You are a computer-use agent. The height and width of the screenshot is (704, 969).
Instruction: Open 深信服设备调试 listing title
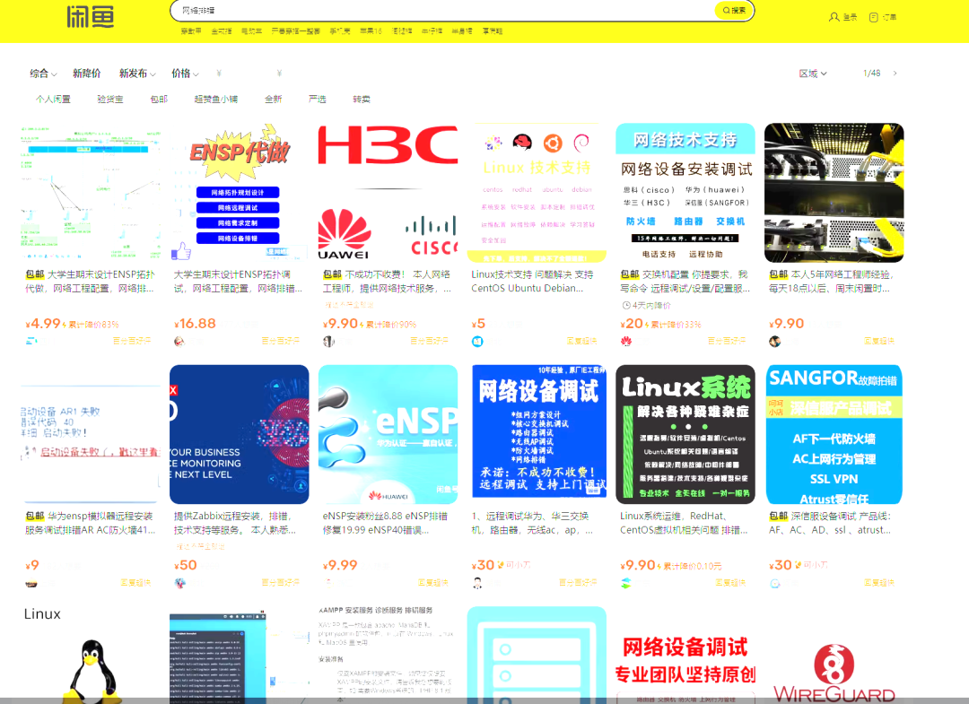point(830,523)
